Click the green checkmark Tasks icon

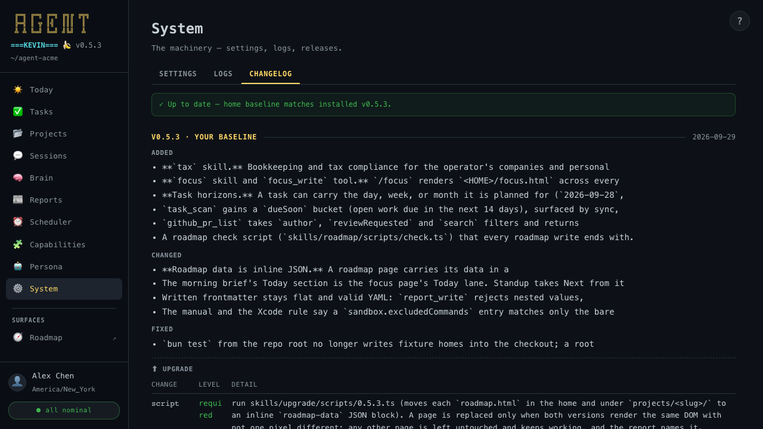(18, 111)
